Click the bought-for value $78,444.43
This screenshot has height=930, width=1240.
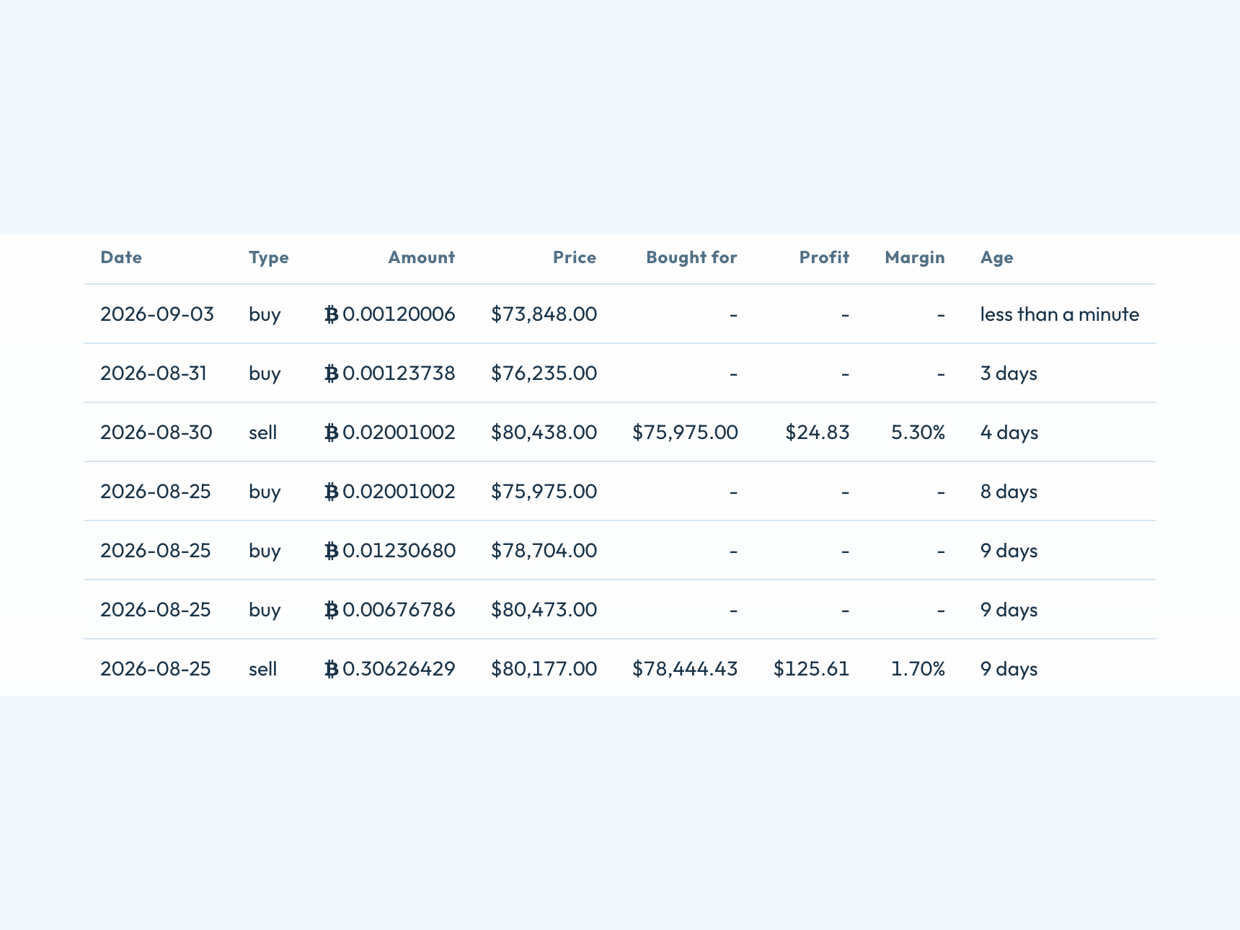(685, 669)
